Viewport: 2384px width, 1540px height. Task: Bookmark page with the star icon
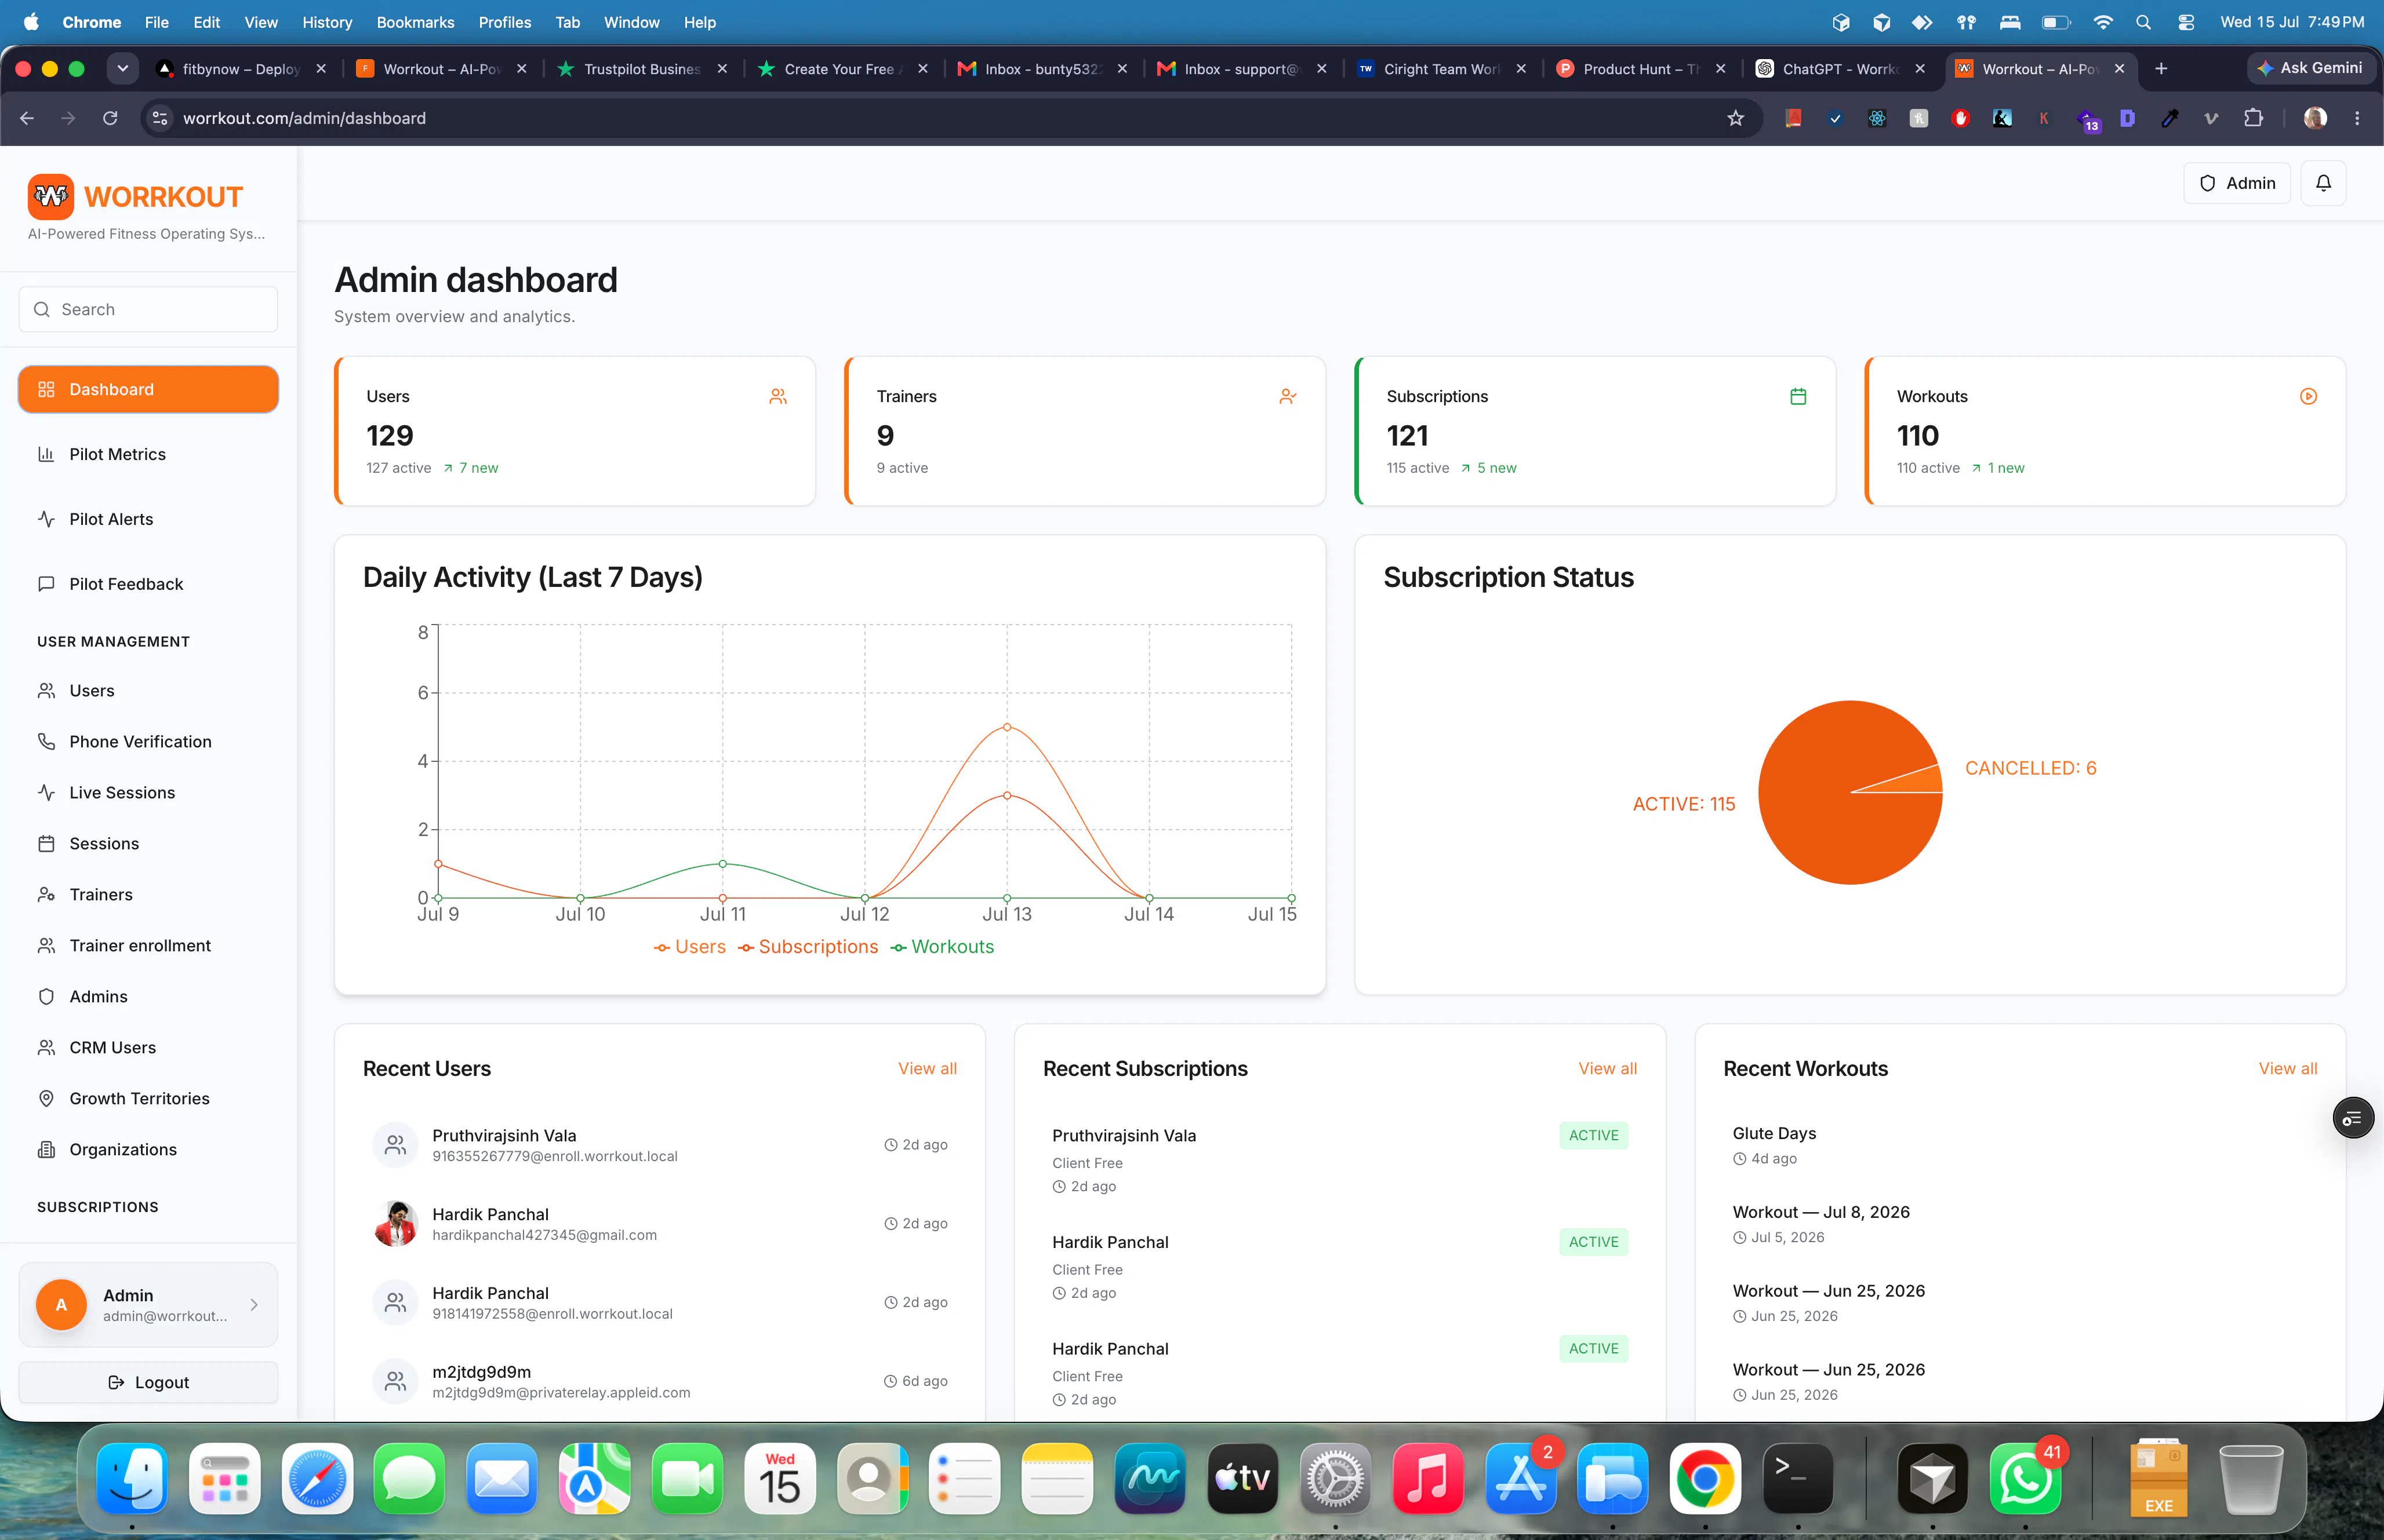coord(1736,118)
